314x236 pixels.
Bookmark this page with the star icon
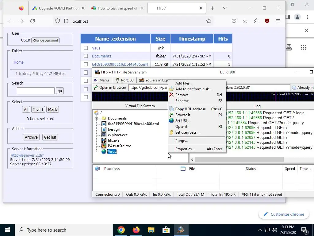209,21
